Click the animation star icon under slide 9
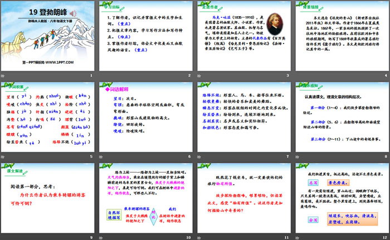This screenshot has height=240, width=390. [x=3, y=237]
